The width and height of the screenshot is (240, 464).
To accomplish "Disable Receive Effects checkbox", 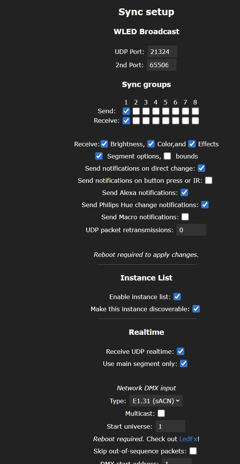I will coord(192,144).
